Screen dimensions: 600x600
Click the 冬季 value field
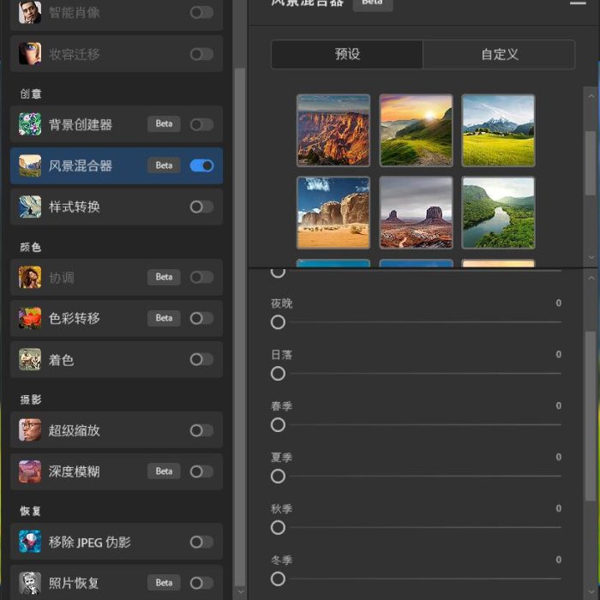(558, 560)
